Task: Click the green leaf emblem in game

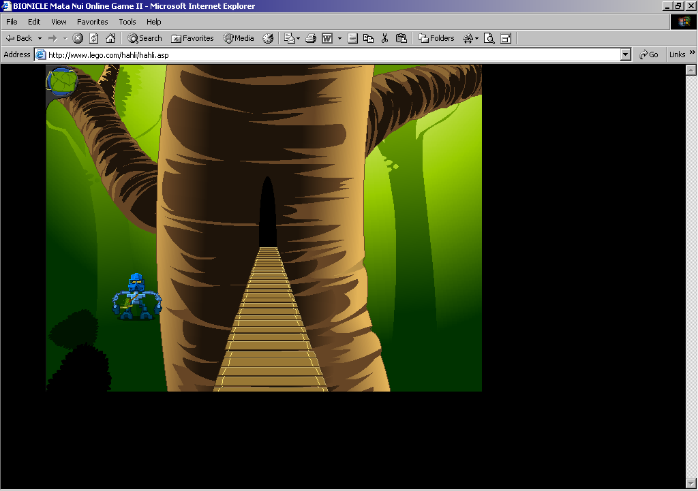Action: coord(62,82)
